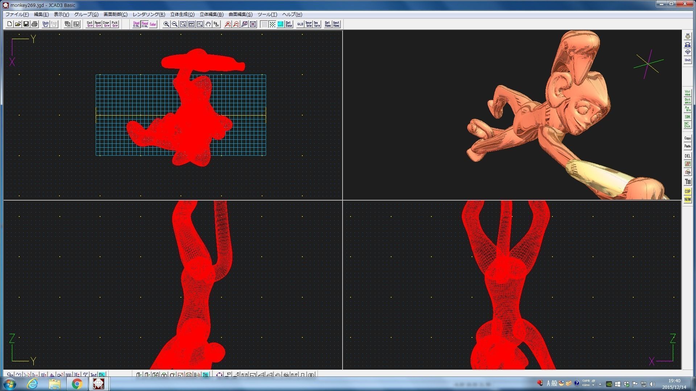Open the Color settings icon
696x391 pixels.
[153, 24]
